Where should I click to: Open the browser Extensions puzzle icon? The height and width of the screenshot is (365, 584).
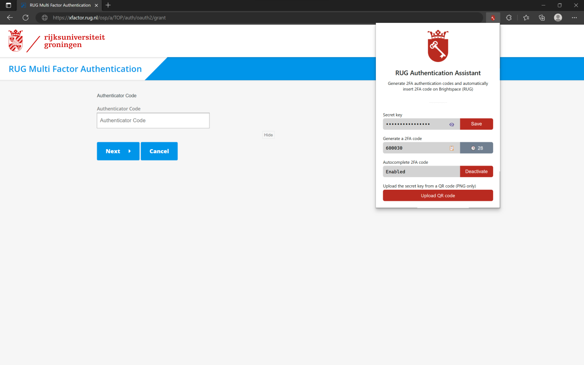(509, 18)
